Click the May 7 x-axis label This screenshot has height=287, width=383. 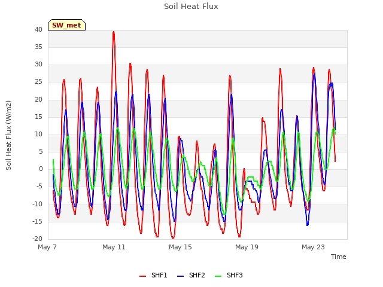point(47,247)
